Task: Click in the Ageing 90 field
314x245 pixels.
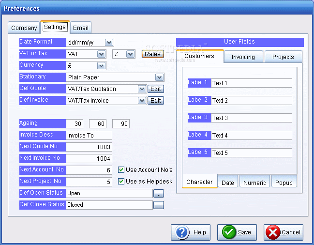Action: (121, 124)
